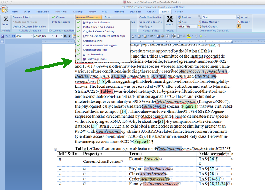
Task: Open the MathType ribbon tab
Action: pos(119,12)
